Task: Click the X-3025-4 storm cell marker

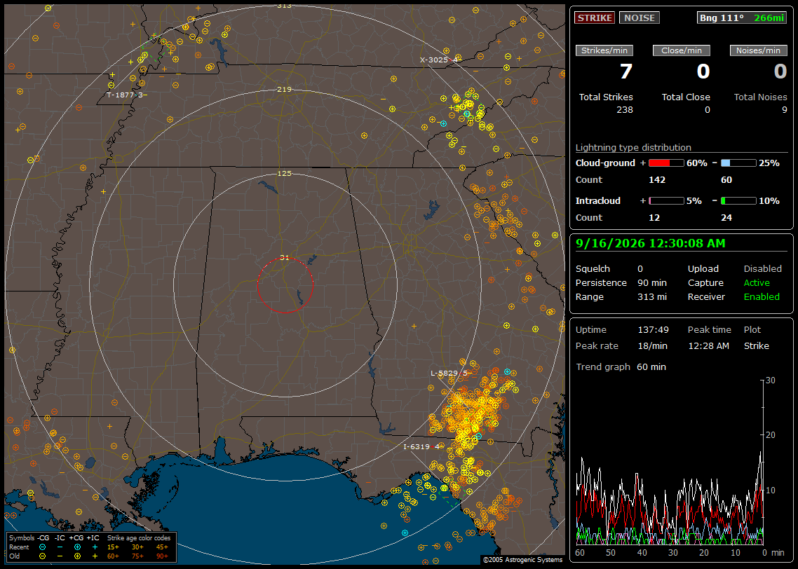Action: pyautogui.click(x=439, y=60)
